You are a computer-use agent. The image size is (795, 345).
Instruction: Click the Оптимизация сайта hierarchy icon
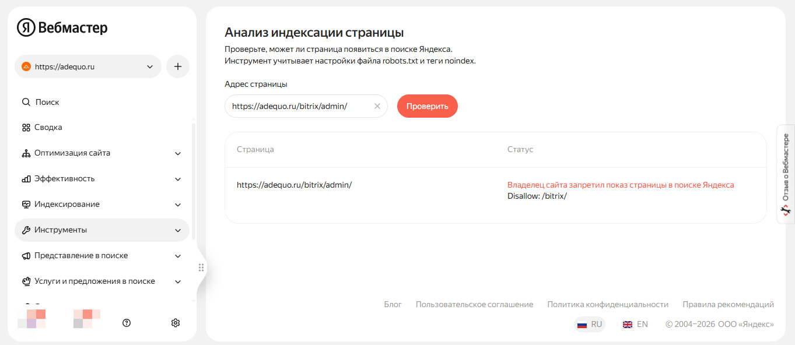pos(26,153)
